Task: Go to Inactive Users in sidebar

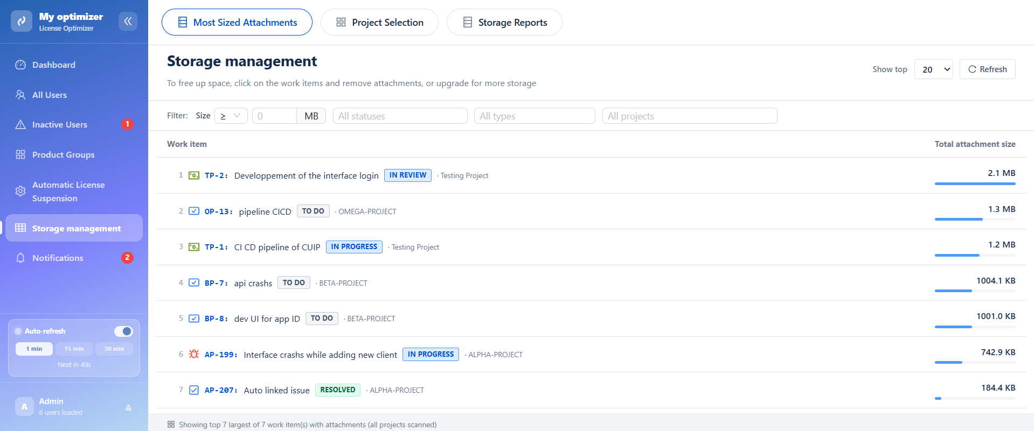Action: [x=74, y=124]
